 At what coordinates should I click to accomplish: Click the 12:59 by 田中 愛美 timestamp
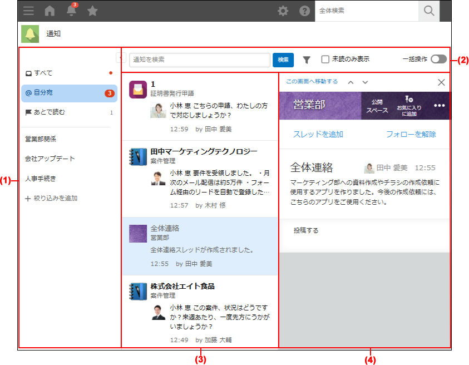coord(201,129)
